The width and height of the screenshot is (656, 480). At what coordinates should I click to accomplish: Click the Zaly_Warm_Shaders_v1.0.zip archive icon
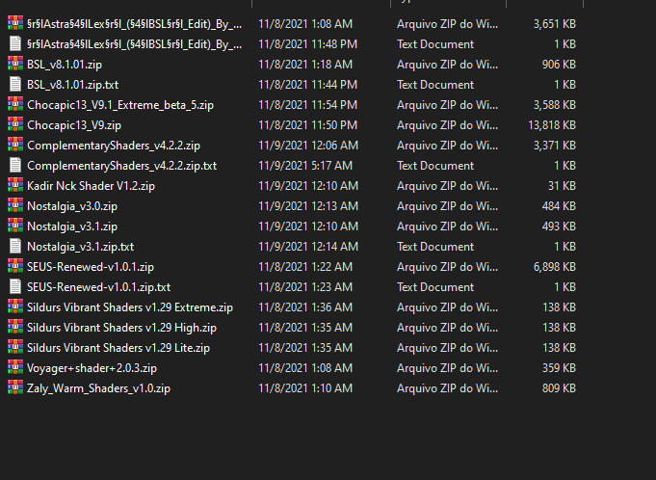pyautogui.click(x=15, y=387)
